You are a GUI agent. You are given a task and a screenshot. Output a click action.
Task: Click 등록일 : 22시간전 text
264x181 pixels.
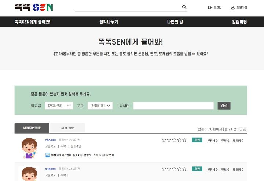point(69,140)
